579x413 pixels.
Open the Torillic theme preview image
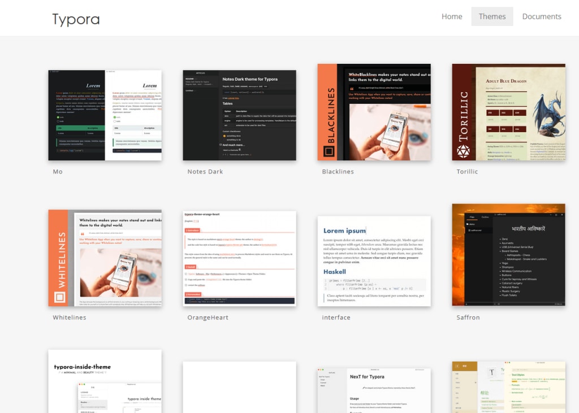[508, 112]
